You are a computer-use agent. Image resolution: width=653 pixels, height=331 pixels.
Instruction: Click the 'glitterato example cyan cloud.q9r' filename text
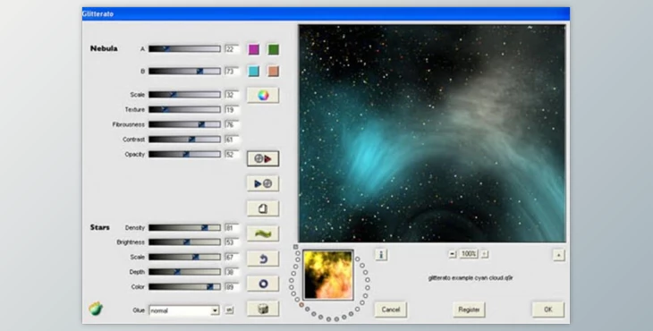471,278
